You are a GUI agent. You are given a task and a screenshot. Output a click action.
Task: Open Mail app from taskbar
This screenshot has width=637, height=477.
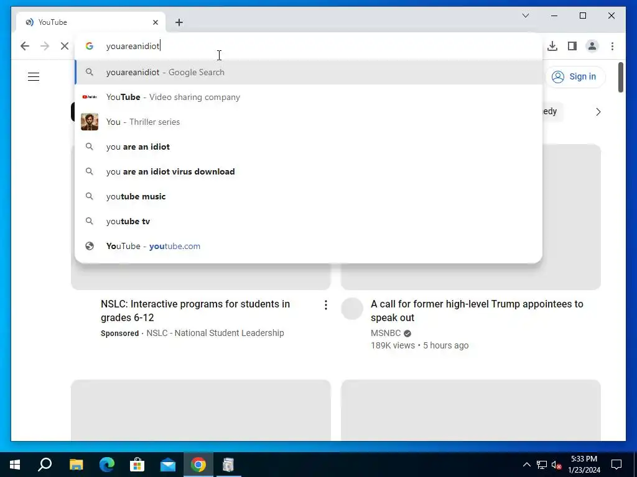point(168,465)
